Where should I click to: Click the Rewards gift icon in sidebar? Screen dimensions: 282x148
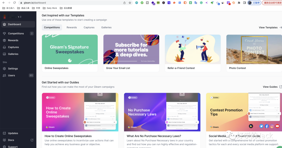coord(4,40)
